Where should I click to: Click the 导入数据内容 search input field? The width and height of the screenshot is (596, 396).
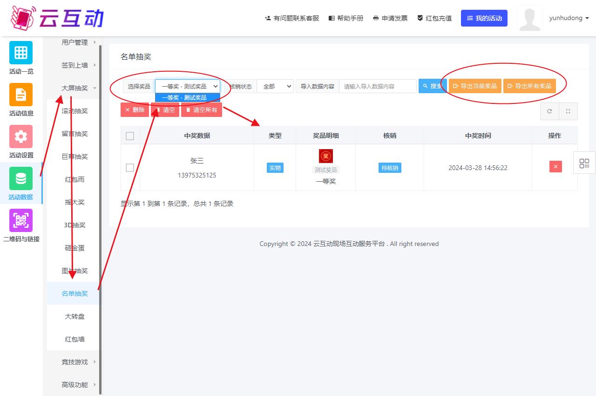pyautogui.click(x=377, y=86)
